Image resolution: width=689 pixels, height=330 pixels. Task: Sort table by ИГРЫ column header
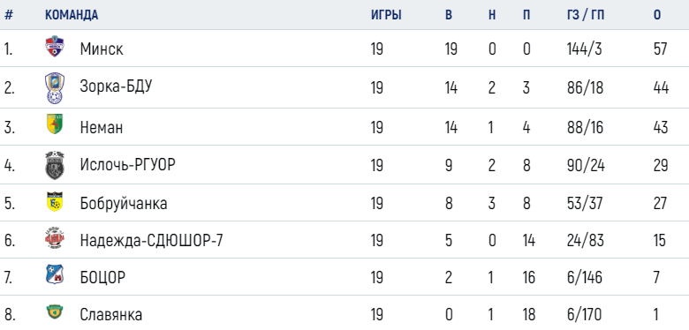[x=386, y=15]
